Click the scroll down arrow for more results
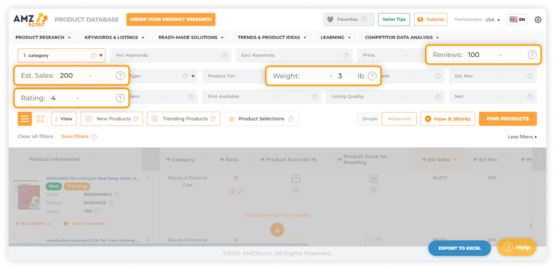 click(277, 230)
